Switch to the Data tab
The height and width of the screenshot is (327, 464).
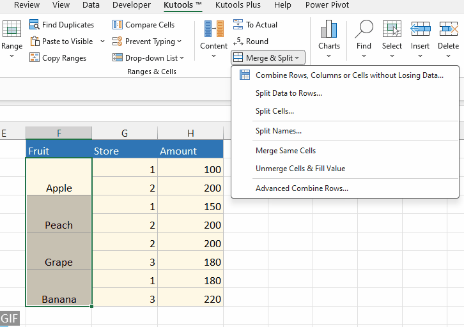[91, 5]
